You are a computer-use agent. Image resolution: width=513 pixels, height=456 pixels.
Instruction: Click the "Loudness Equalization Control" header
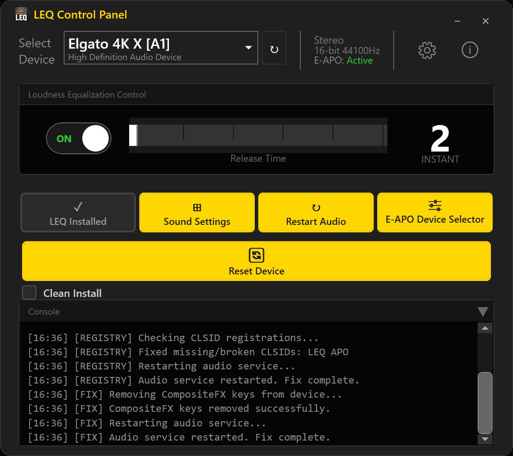[87, 95]
